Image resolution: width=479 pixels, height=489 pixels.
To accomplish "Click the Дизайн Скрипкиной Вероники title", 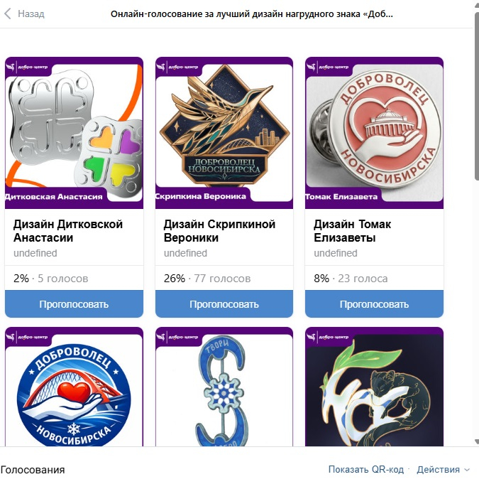I will tap(219, 231).
